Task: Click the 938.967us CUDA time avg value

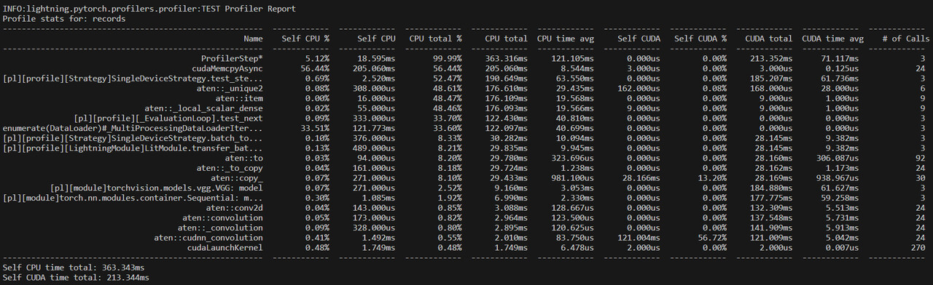Action: click(838, 177)
